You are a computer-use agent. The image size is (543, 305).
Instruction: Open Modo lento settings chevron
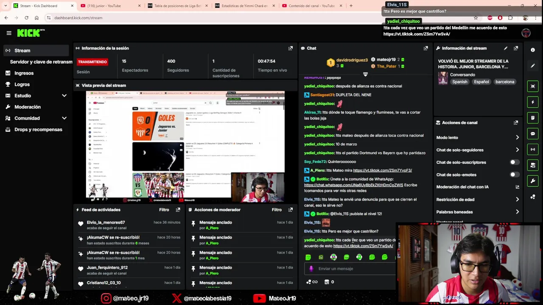coord(517,138)
